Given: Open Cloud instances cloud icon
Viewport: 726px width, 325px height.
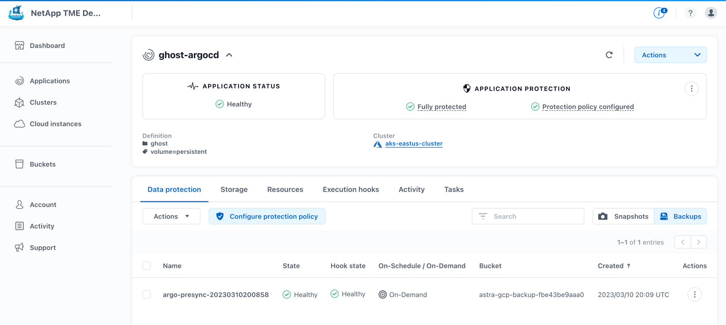Looking at the screenshot, I should coord(19,124).
